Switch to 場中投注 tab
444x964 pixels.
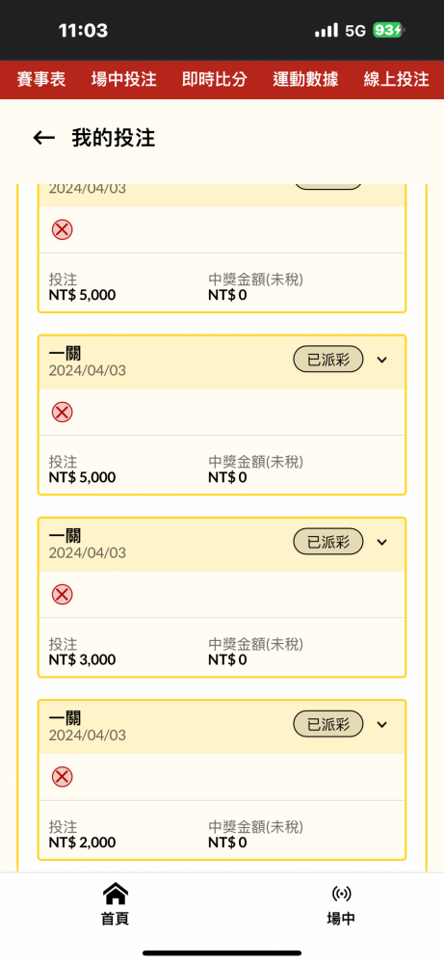click(124, 79)
